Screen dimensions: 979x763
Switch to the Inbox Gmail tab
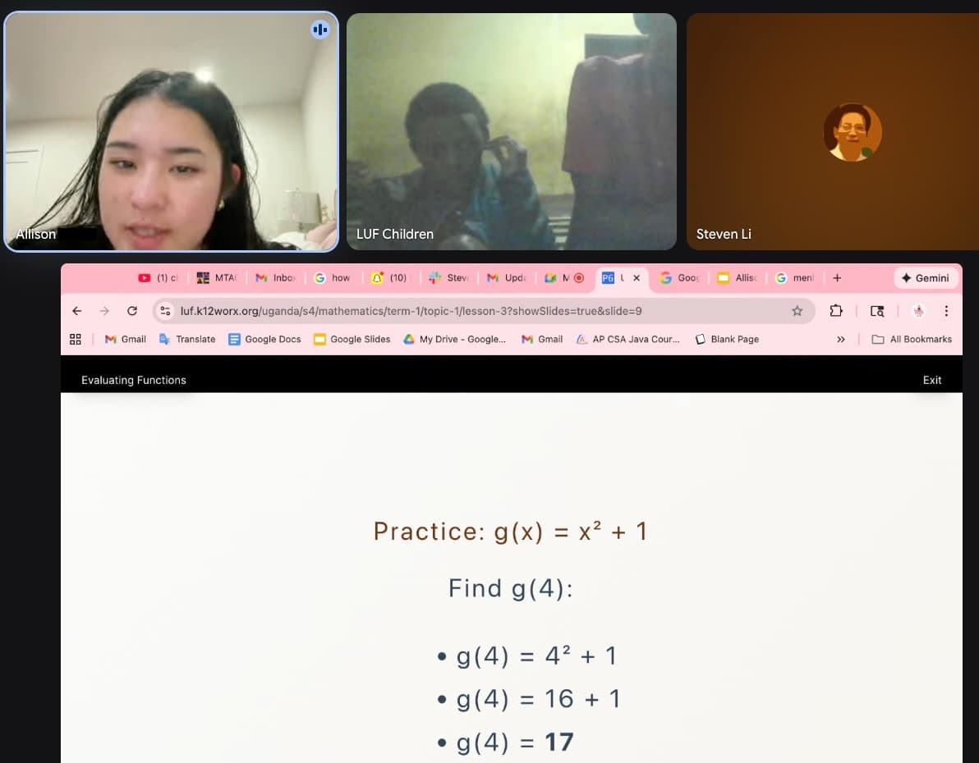(275, 277)
